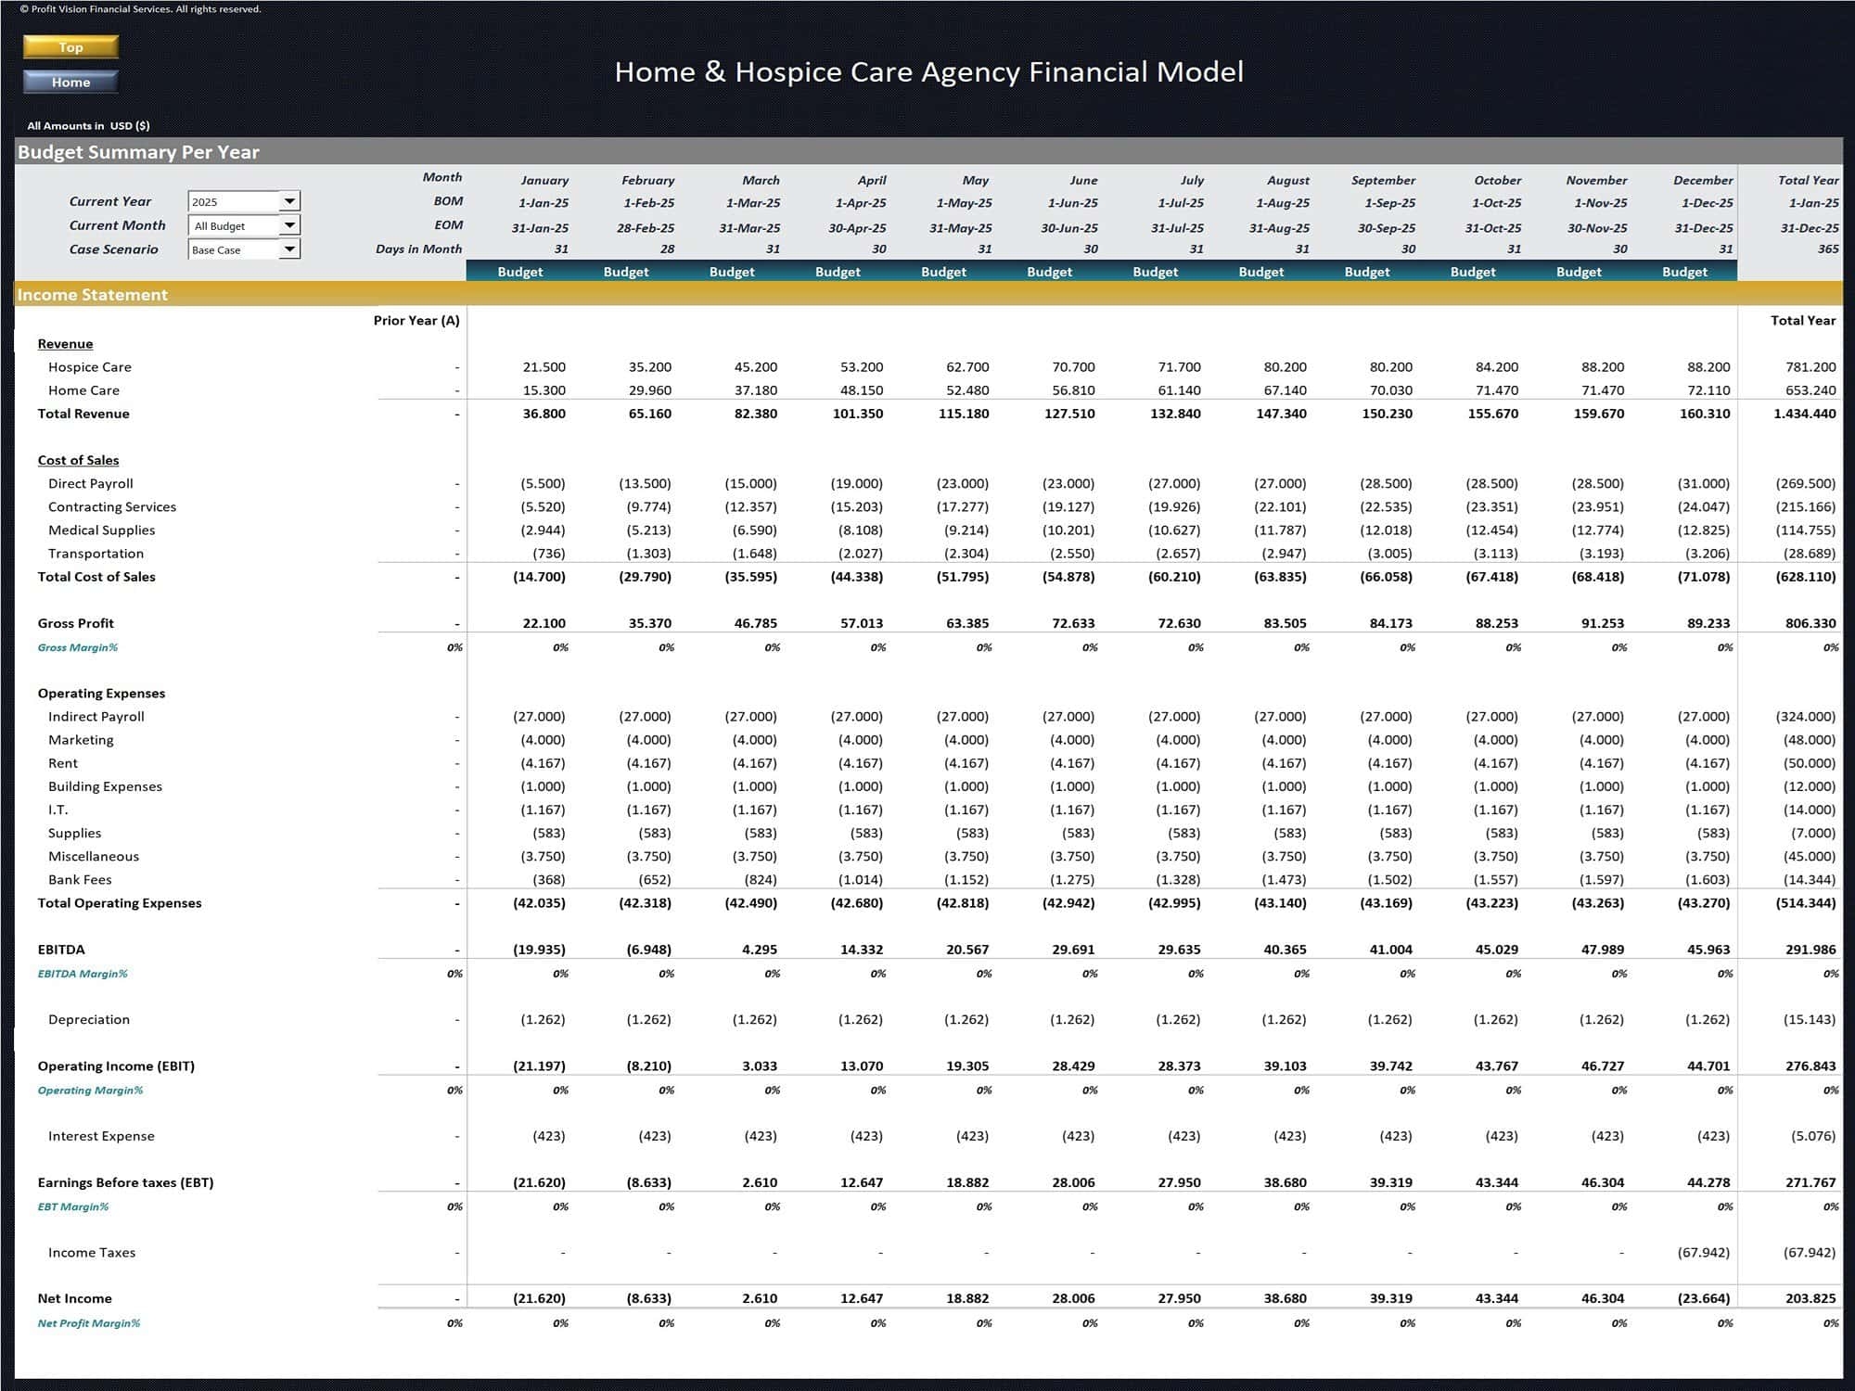Click the Home Care revenue row label
Viewport: 1855px width, 1391px height.
tap(83, 390)
